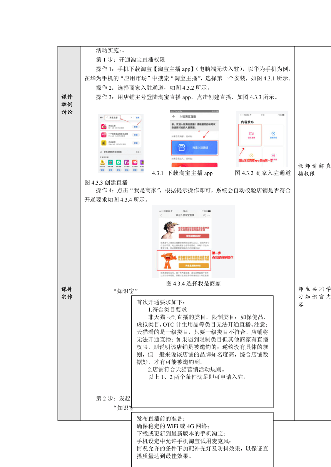Click the text "活动实施：。"
Viewport: 331px width, 467px height.
click(x=112, y=50)
